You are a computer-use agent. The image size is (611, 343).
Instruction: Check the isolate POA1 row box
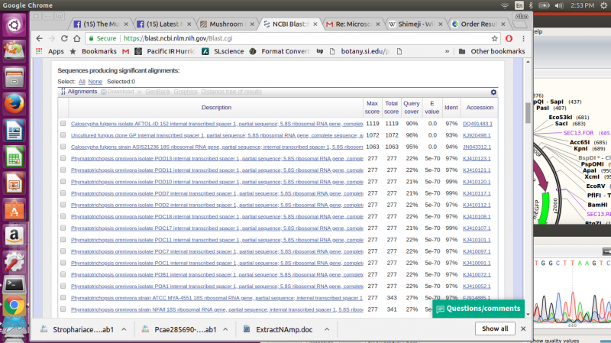coord(63,286)
